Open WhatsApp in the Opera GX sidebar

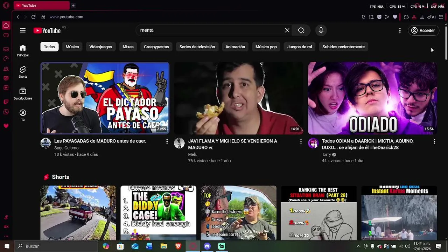click(x=6, y=112)
